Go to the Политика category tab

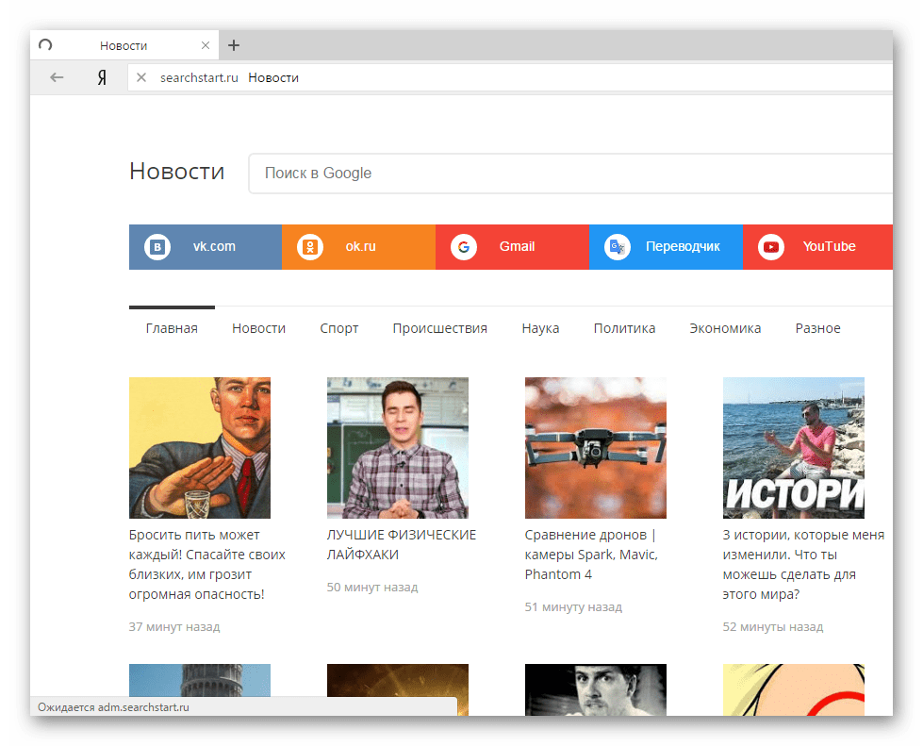[624, 328]
